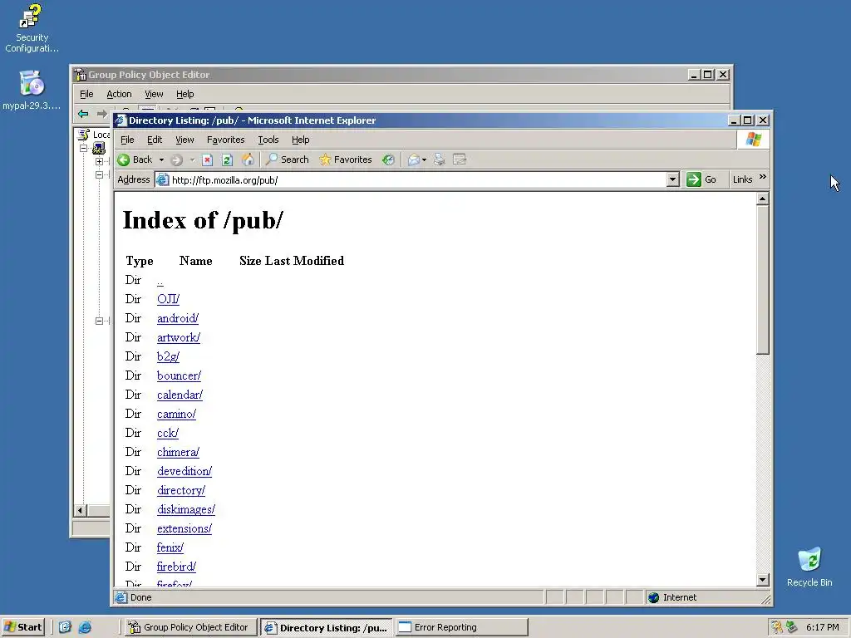
Task: Open the IE Edit menu
Action: click(155, 140)
